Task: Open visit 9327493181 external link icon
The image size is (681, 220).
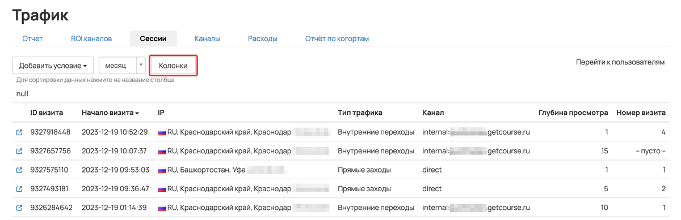Action: [19, 189]
